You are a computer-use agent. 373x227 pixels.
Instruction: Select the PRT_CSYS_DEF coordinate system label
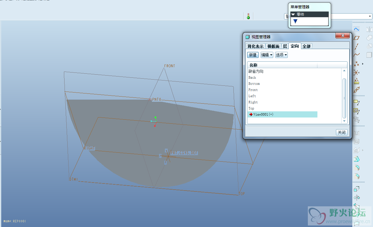coord(184,153)
